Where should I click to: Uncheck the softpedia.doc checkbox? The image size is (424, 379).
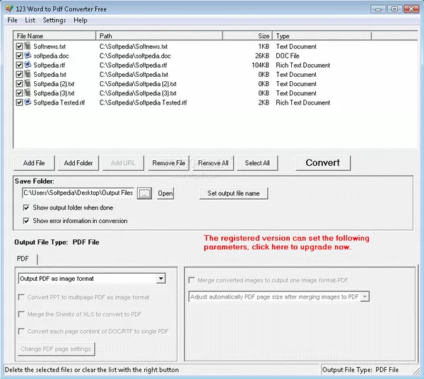[x=19, y=56]
